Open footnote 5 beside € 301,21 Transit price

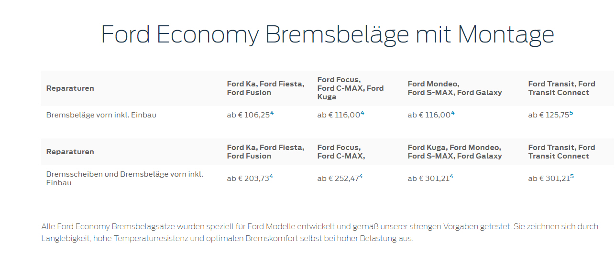click(x=571, y=177)
